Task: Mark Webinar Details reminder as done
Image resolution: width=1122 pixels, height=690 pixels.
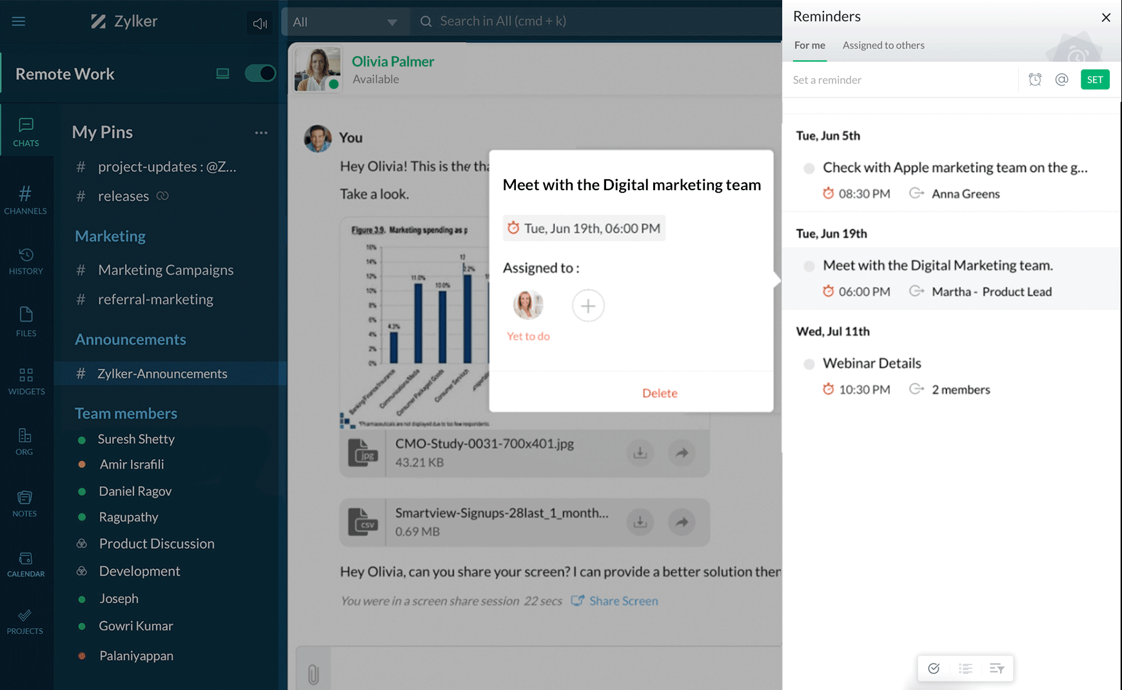Action: point(809,364)
